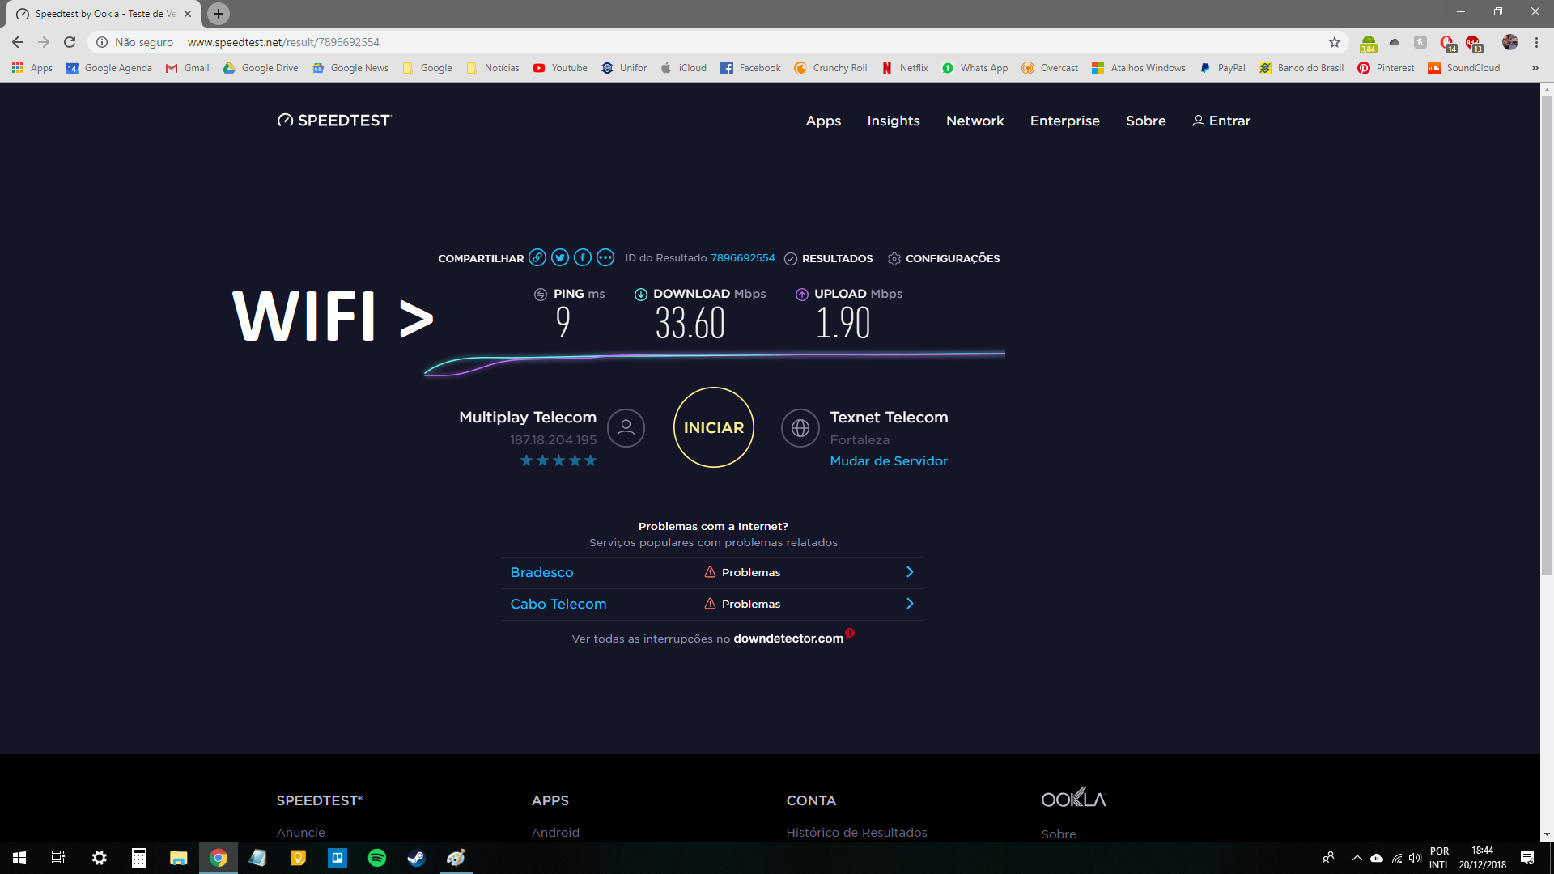Open Spotify from the taskbar
Screen dimensions: 1554x874
click(377, 858)
